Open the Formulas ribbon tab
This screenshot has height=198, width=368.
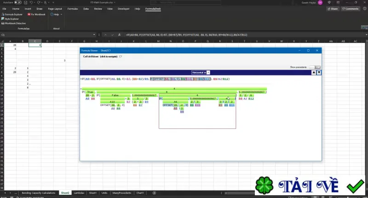click(73, 9)
